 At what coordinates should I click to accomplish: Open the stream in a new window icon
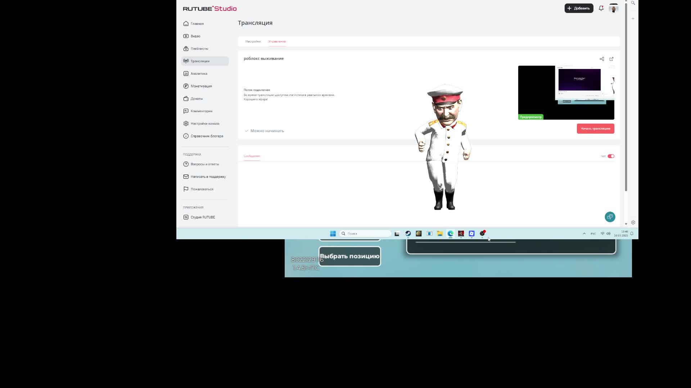(611, 59)
